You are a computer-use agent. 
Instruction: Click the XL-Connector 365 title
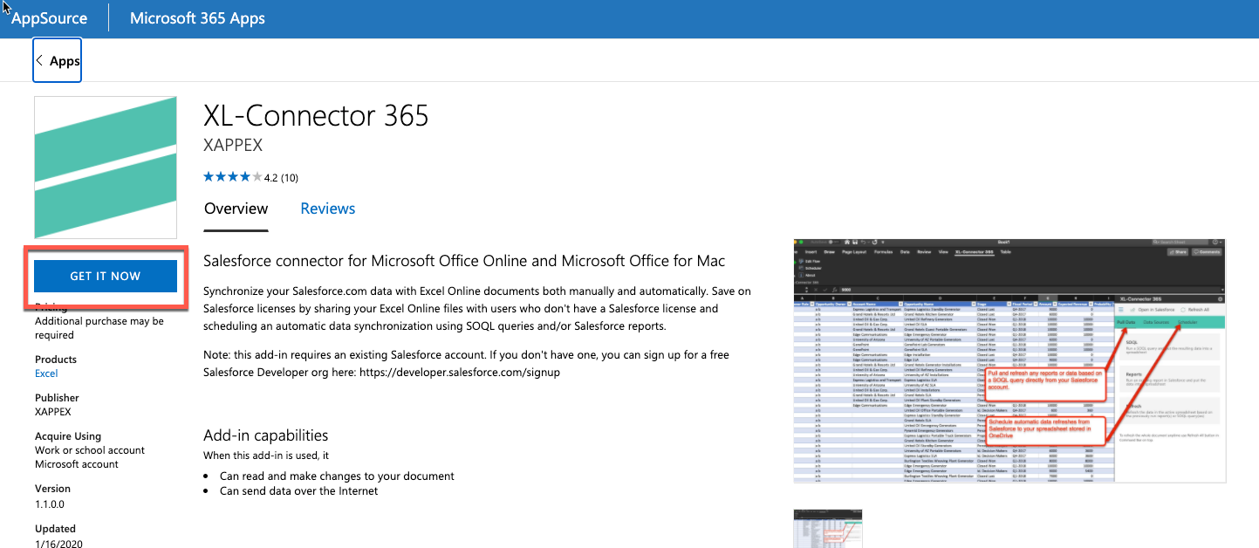coord(316,115)
